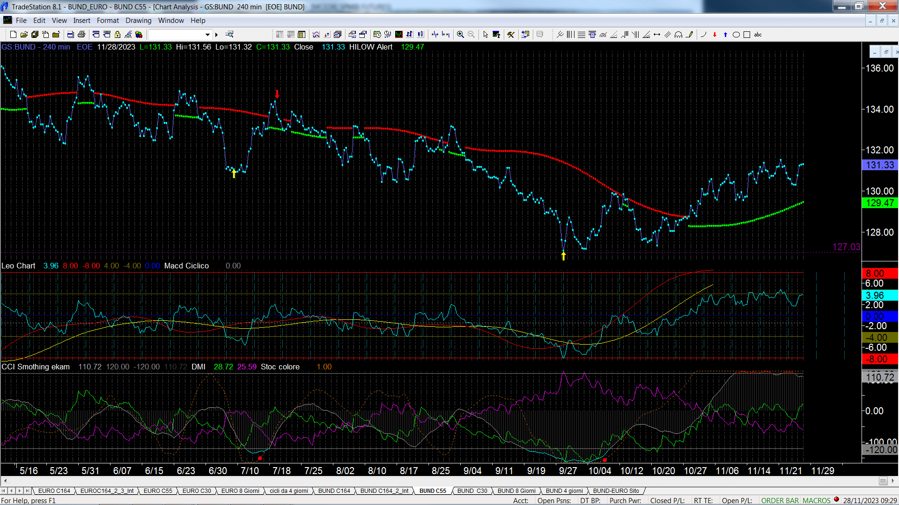Screen dimensions: 899x505
Task: Click the clock calendar toolbar icon
Action: pos(377,35)
